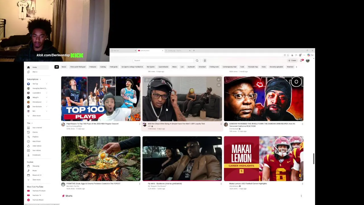
Task: Open IShowSpeed subscription channel
Action: click(x=37, y=102)
